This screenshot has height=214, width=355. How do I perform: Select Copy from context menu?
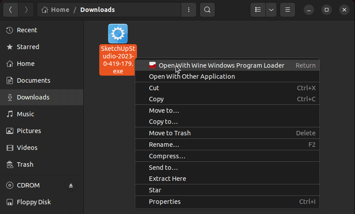tap(227, 99)
